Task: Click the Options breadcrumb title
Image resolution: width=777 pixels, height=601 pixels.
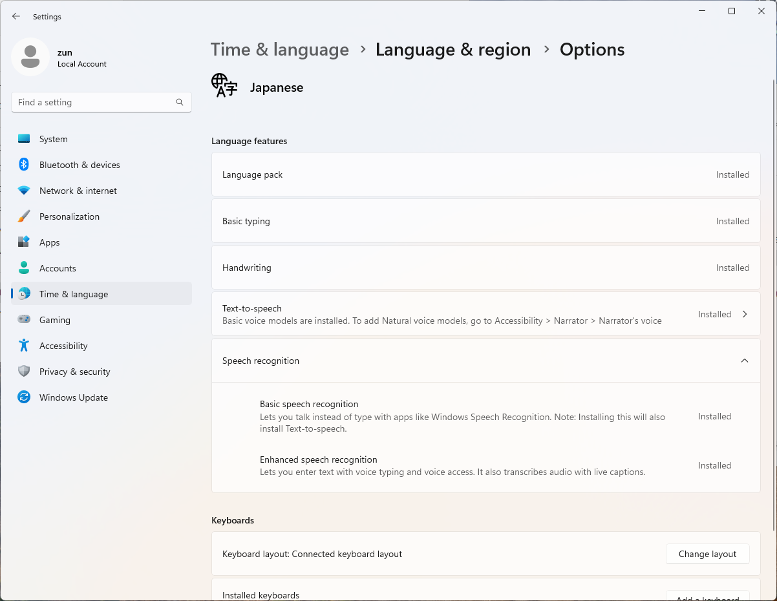Action: tap(592, 50)
